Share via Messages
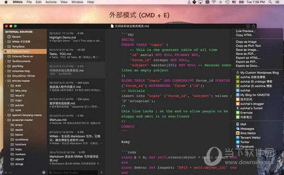This screenshot has width=284, height=175. click(x=245, y=129)
